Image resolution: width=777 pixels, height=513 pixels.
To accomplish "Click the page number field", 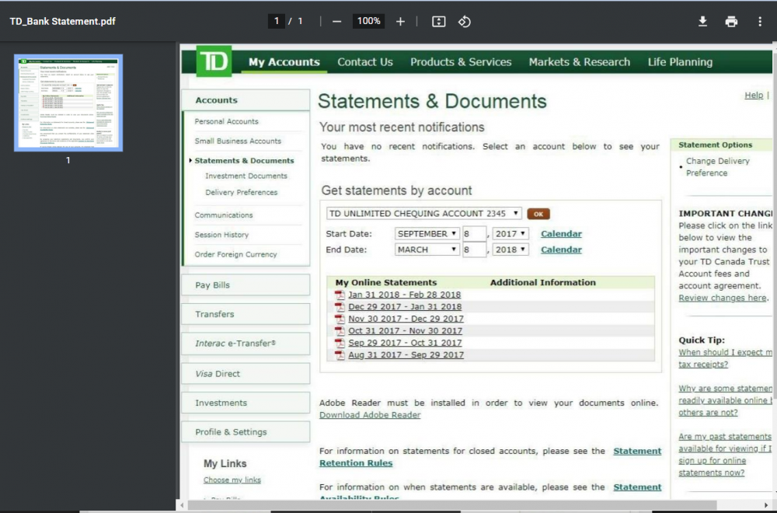I will [276, 21].
